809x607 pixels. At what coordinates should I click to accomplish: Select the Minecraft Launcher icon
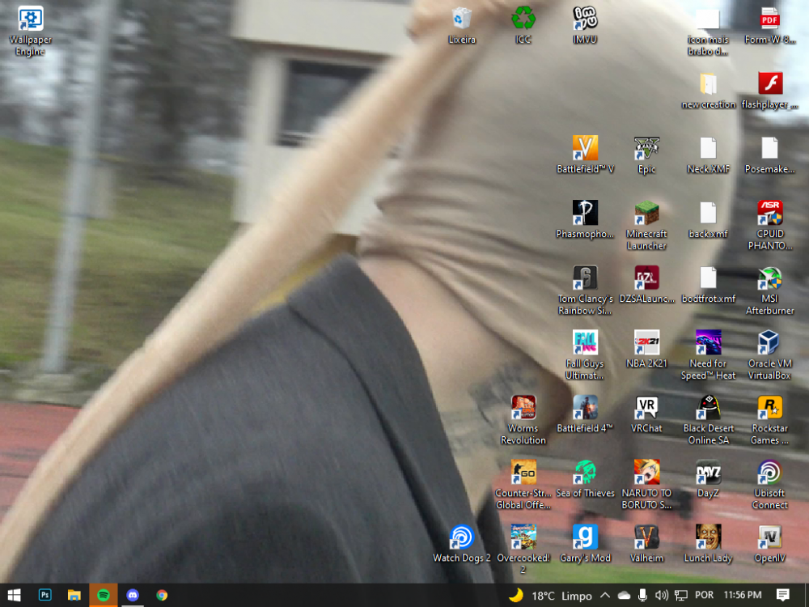646,214
